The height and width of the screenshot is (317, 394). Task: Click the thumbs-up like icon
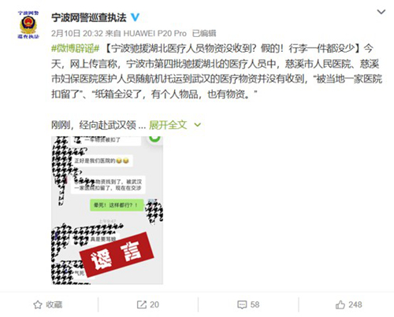click(340, 304)
